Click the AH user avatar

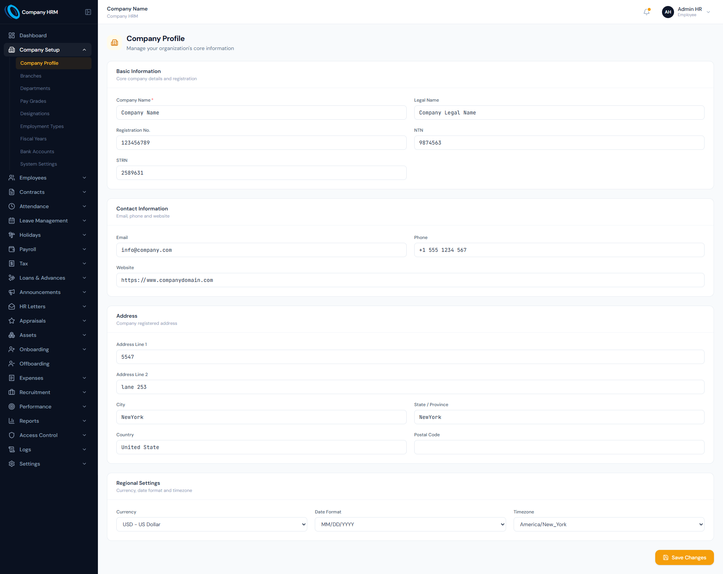click(x=668, y=12)
